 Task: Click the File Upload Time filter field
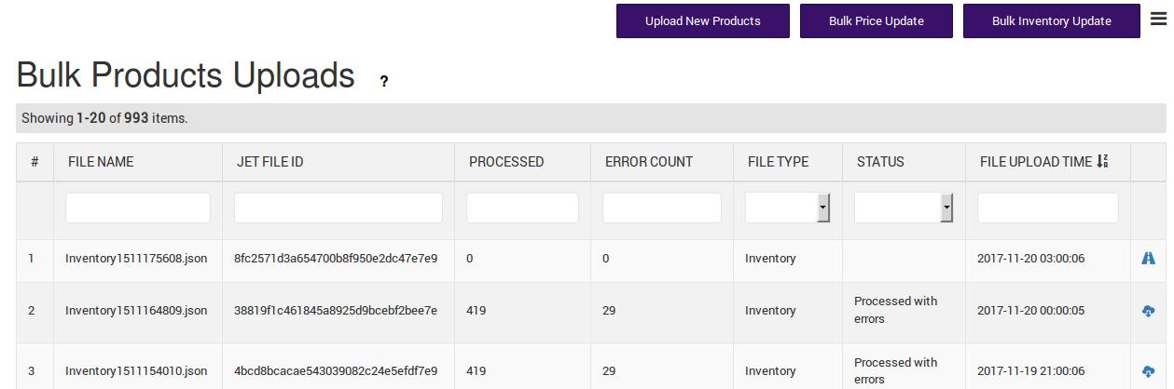pos(1047,208)
